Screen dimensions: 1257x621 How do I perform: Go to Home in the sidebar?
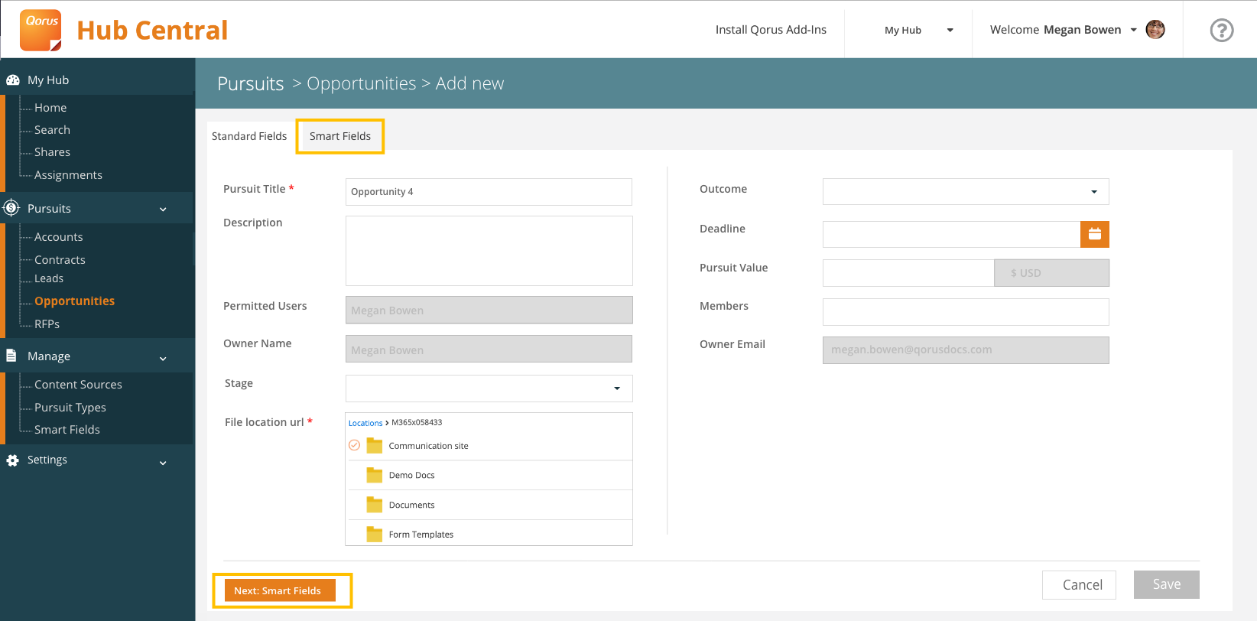click(50, 108)
